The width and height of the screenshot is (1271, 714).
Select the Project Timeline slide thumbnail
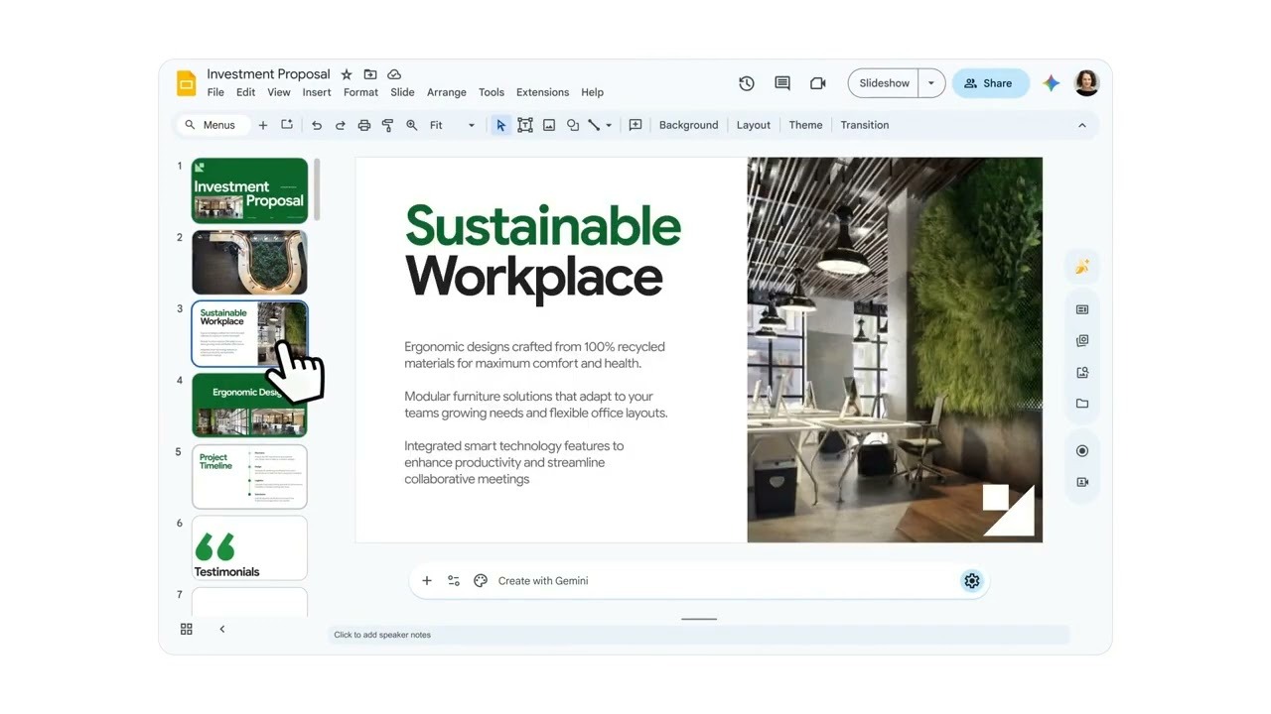[249, 476]
